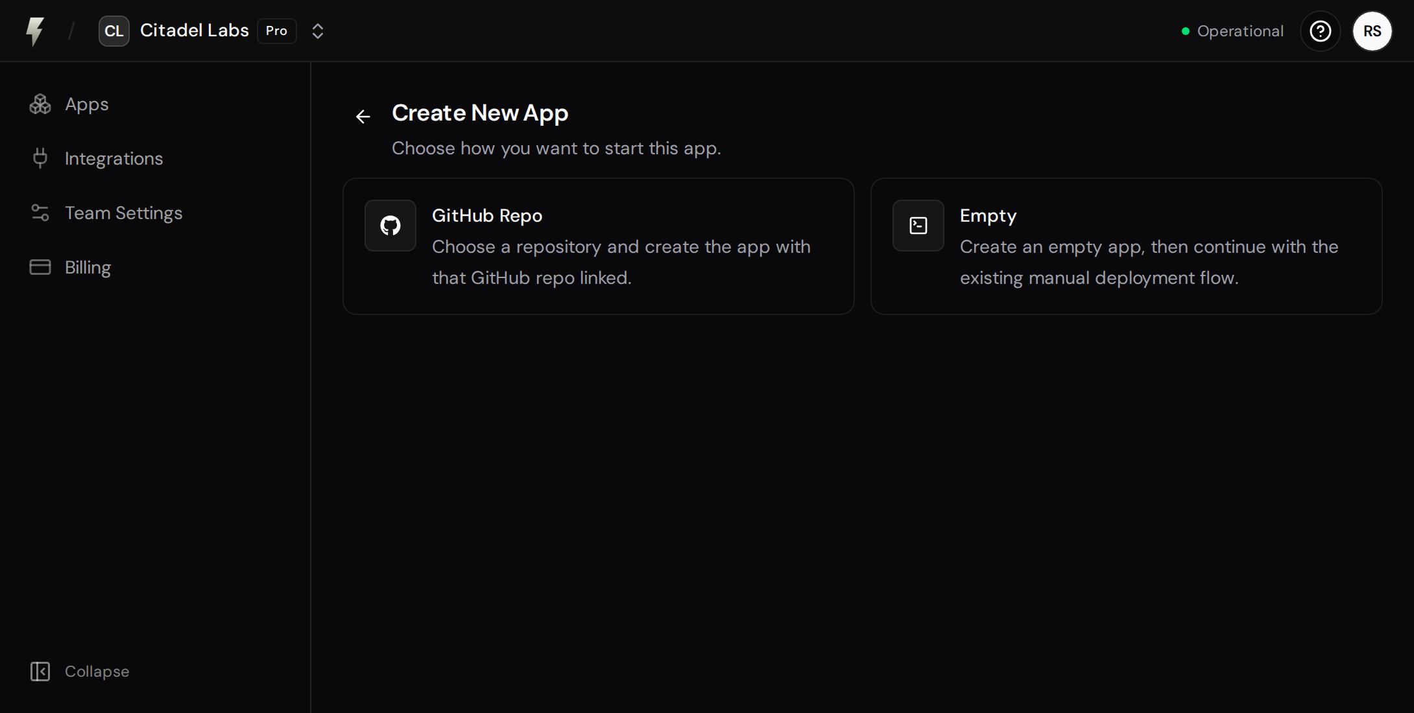Open the RS user avatar menu

(1372, 31)
